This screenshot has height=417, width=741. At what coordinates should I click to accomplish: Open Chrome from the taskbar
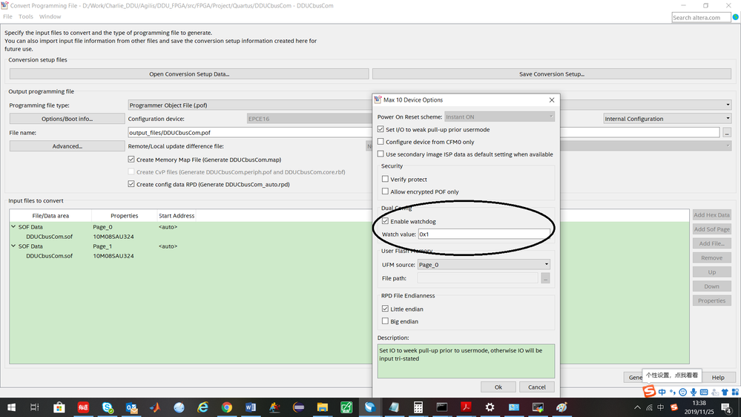(x=227, y=407)
